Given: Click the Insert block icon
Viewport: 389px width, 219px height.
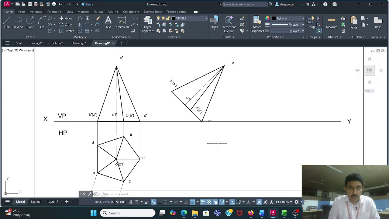Looking at the screenshot, I should [214, 22].
